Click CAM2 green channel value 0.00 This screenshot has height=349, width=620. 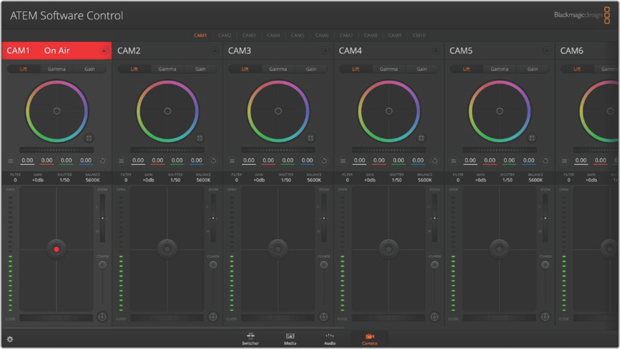[x=177, y=160]
